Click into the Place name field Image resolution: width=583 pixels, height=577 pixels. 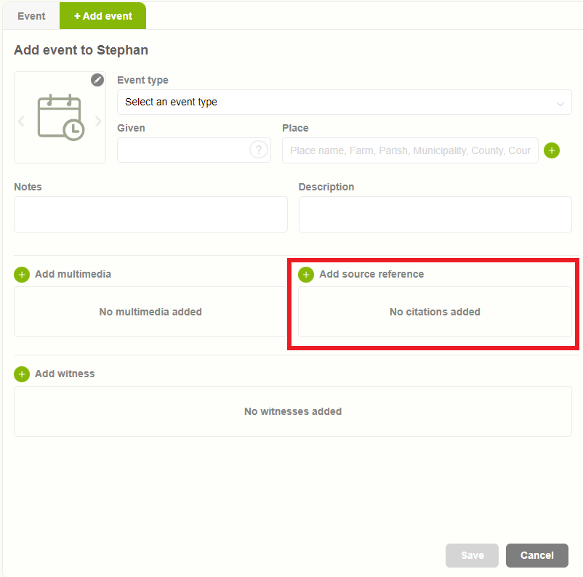(409, 150)
